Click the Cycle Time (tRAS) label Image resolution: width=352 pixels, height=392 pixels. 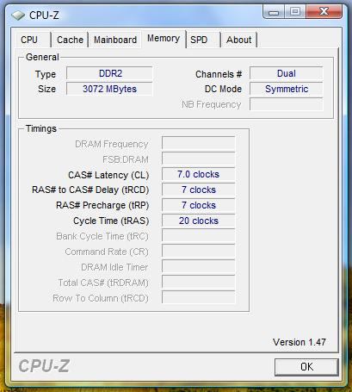pyautogui.click(x=111, y=221)
